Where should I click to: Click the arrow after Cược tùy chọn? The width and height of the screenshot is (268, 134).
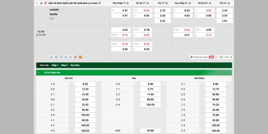pos(216,57)
